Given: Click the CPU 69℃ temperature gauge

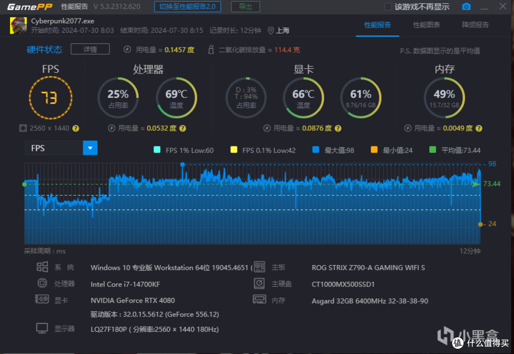Looking at the screenshot, I should [x=177, y=98].
